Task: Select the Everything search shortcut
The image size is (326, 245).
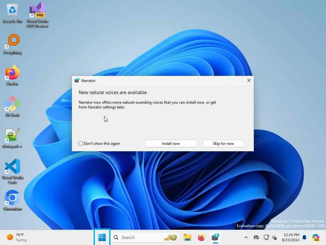Action: coord(12,44)
